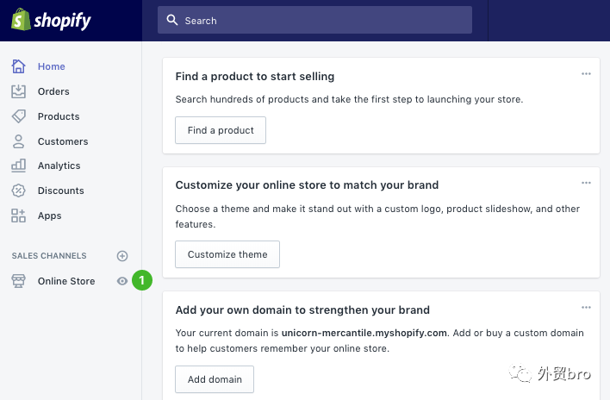Add a sales channel with plus icon
The image size is (610, 400).
click(x=122, y=256)
